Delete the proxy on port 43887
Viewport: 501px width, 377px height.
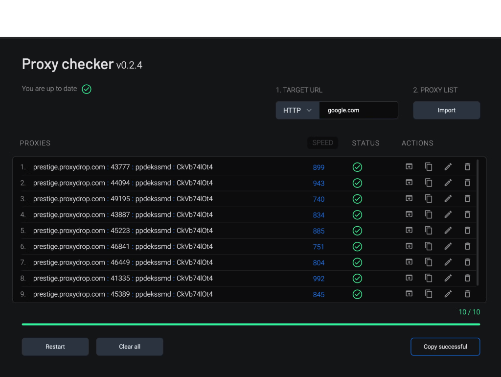click(467, 214)
